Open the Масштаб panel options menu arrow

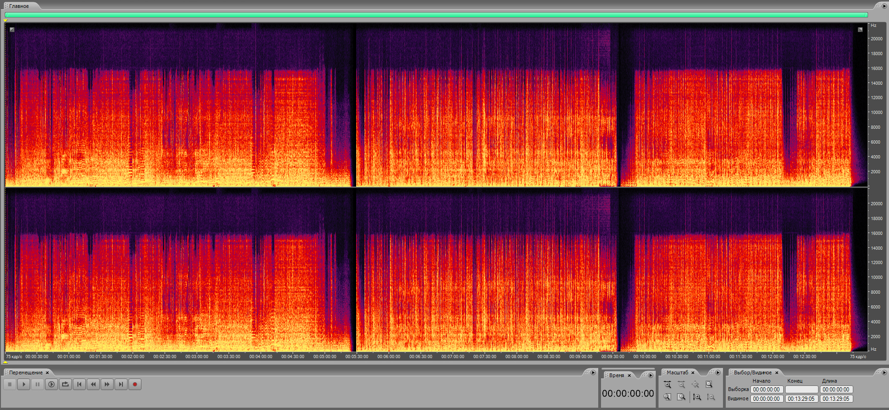pyautogui.click(x=718, y=372)
